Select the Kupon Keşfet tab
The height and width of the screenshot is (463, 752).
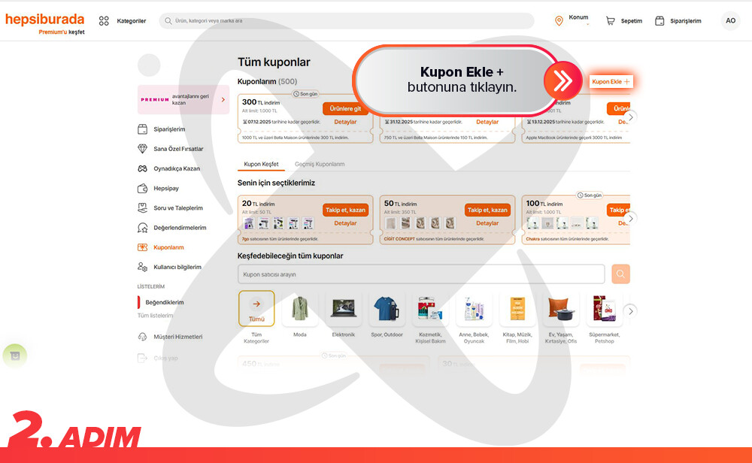pos(261,164)
